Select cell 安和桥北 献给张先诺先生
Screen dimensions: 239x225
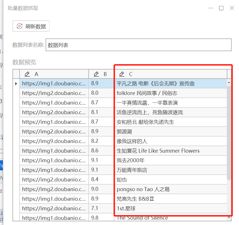(x=170, y=122)
